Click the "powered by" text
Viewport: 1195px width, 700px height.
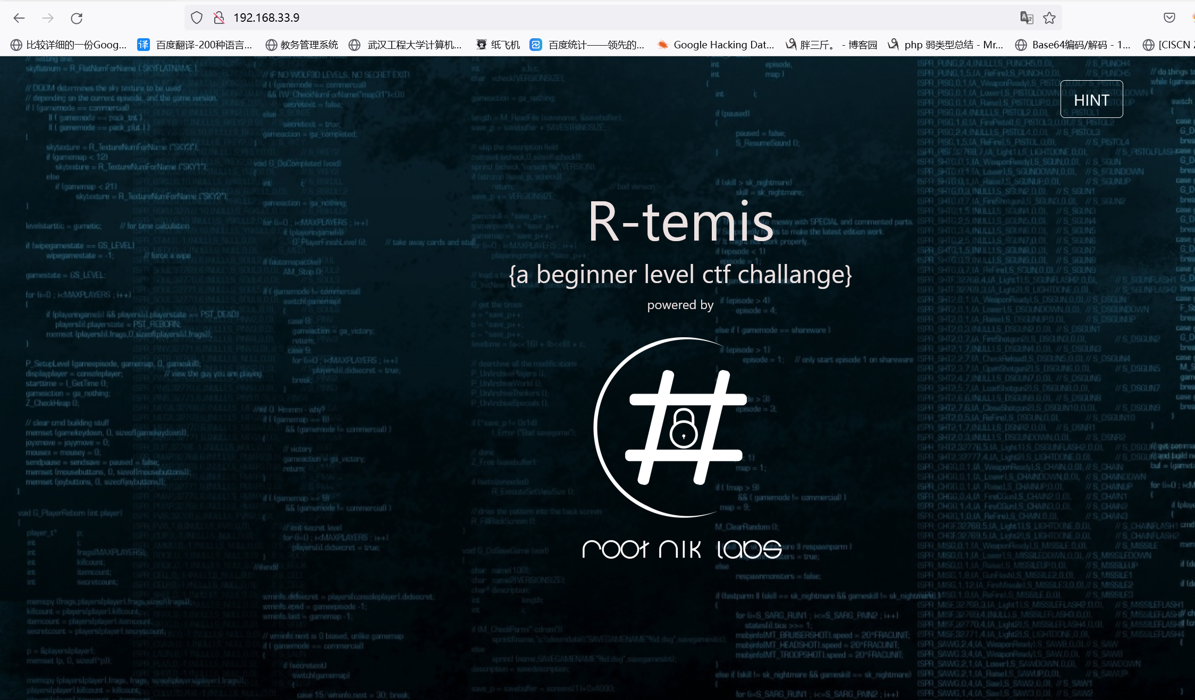tap(680, 305)
